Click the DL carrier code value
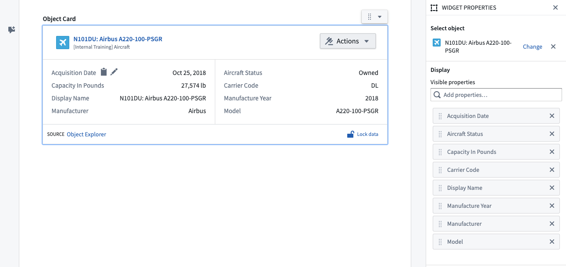The width and height of the screenshot is (566, 267). tap(374, 85)
